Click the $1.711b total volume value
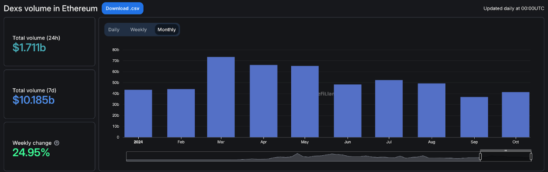The image size is (548, 172). tap(29, 47)
